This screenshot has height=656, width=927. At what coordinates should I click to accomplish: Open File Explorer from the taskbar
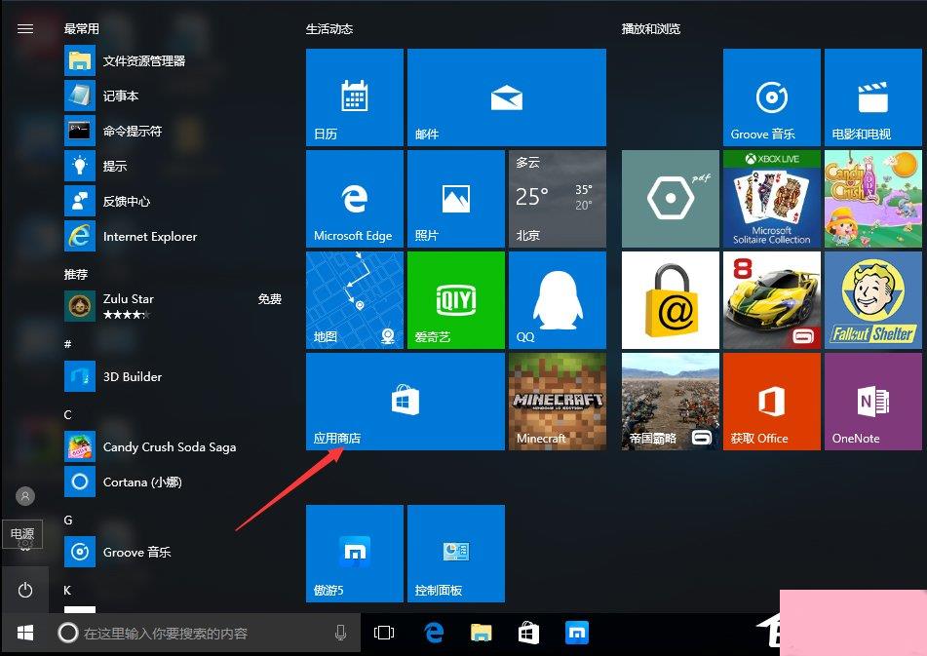click(482, 633)
